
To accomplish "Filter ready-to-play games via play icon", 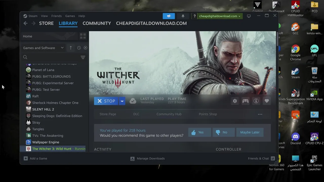I will click(85, 48).
